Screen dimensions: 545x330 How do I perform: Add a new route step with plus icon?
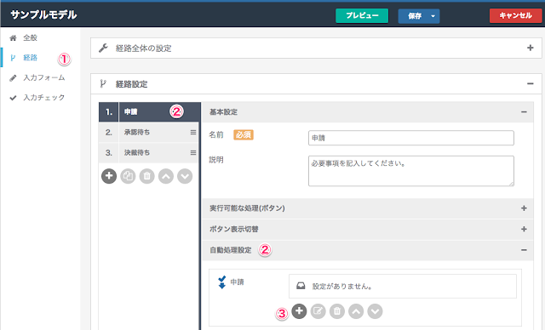(109, 176)
